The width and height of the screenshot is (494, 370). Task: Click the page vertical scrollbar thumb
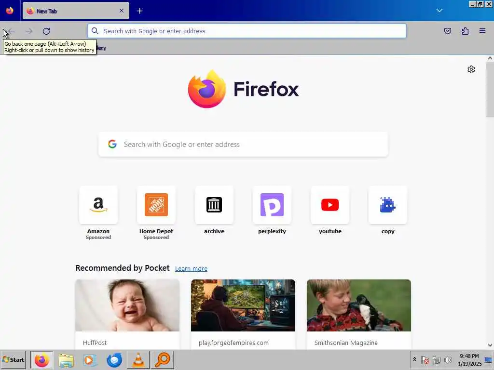click(x=490, y=90)
